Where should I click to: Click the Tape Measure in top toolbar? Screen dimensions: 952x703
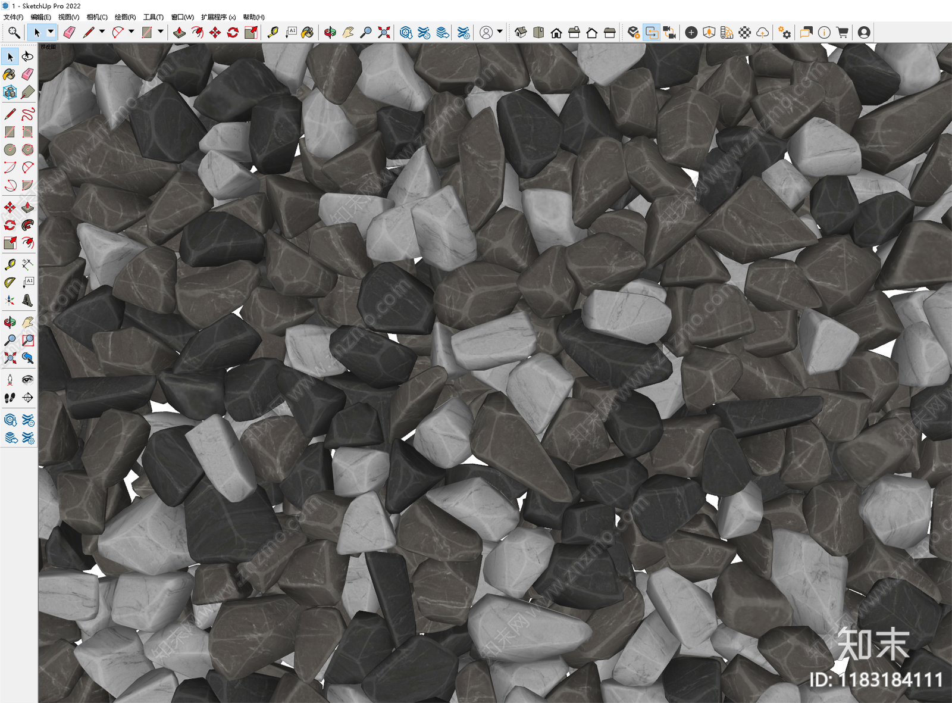coord(273,32)
